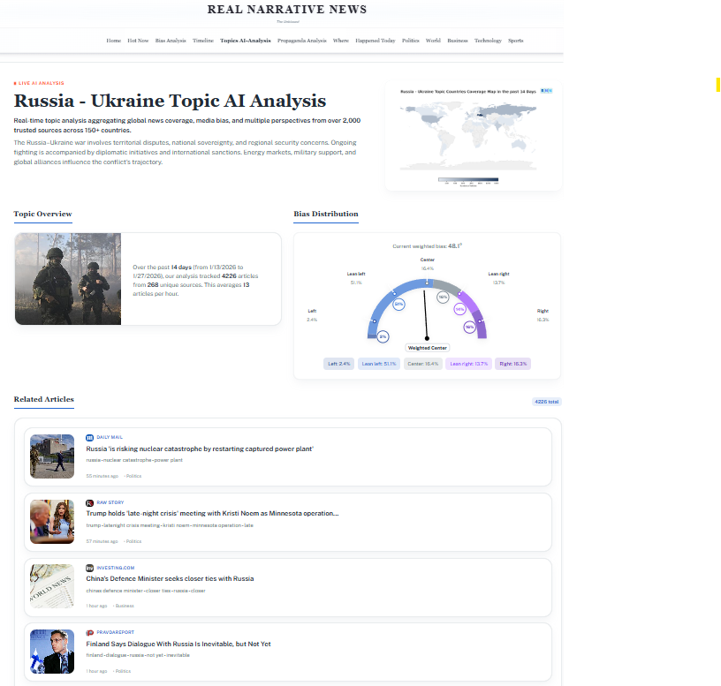Viewport: 721px width, 686px height.
Task: Toggle the Lean left: 51.1% chip
Action: click(378, 363)
